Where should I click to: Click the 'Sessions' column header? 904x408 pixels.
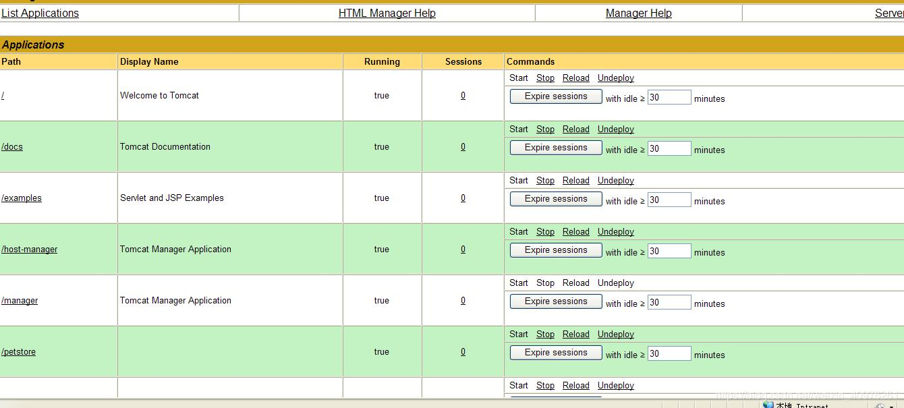(x=463, y=61)
